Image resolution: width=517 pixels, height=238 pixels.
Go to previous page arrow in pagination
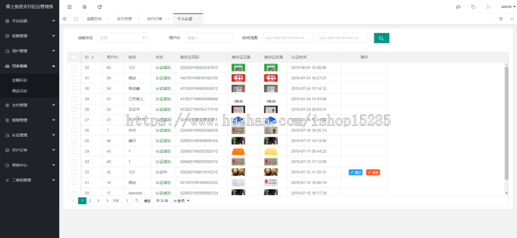[73, 201]
